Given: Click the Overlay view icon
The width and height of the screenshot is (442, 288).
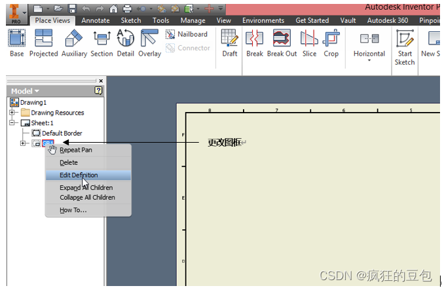Looking at the screenshot, I should point(149,43).
